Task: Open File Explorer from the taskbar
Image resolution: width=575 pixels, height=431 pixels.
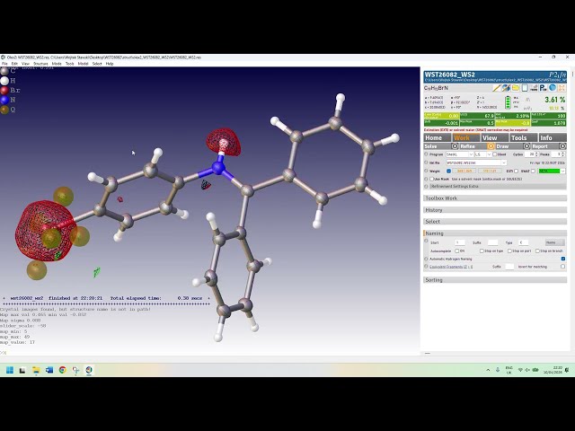Action: (x=36, y=370)
